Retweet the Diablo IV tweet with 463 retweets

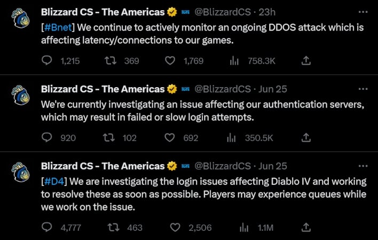113,228
